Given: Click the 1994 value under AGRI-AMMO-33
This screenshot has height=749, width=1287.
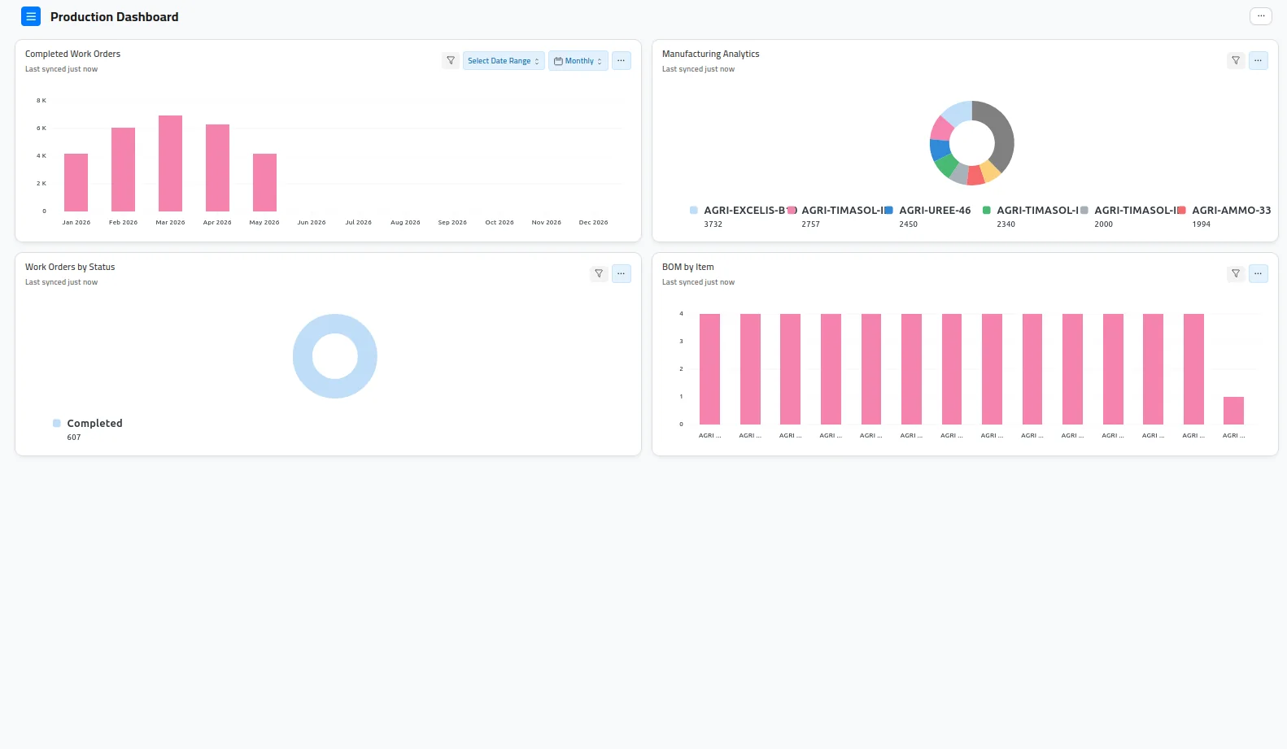Looking at the screenshot, I should pyautogui.click(x=1202, y=224).
